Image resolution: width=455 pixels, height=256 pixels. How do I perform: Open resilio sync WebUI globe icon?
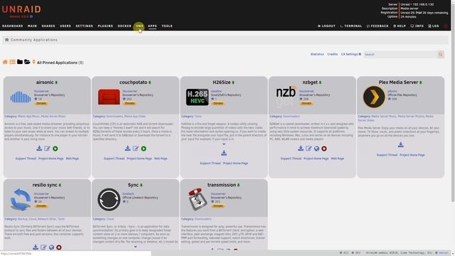click(x=51, y=247)
